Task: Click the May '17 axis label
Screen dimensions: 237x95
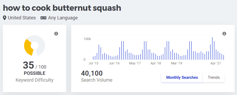Action: click(135, 63)
